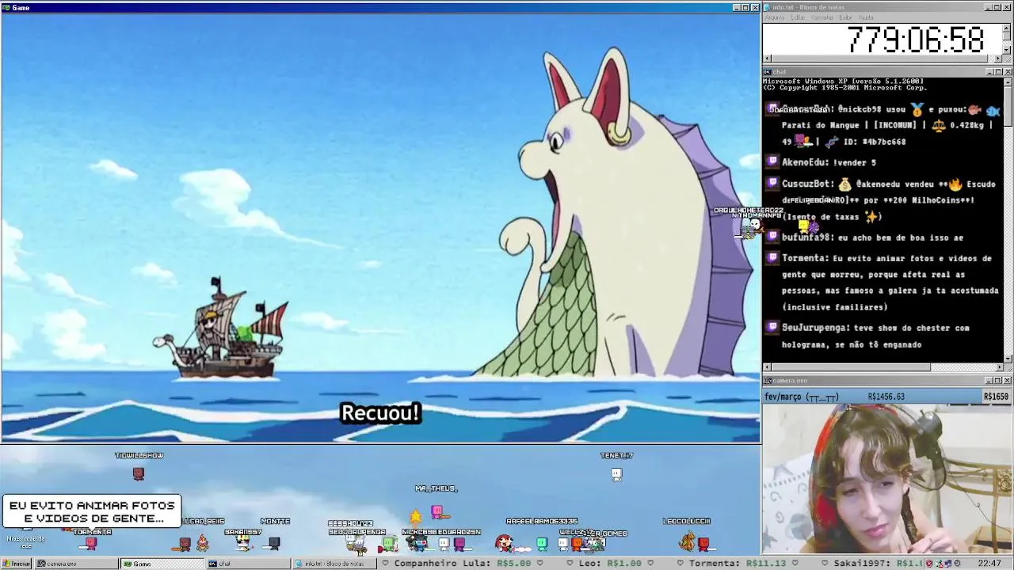
Task: Click the 22:47 system tray clock
Action: 989,564
